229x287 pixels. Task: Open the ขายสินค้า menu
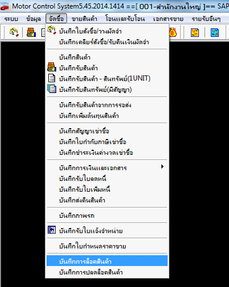[x=84, y=19]
